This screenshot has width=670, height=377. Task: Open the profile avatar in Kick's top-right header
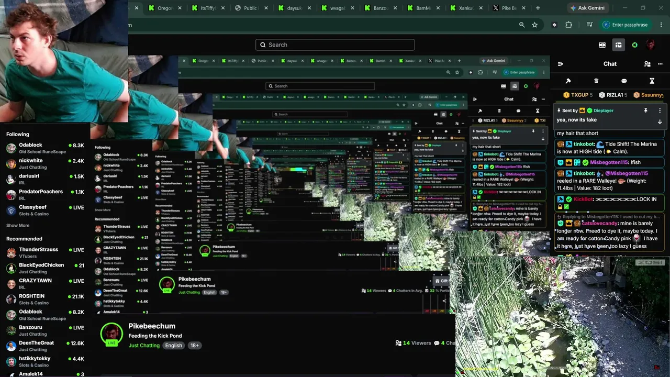tap(651, 45)
